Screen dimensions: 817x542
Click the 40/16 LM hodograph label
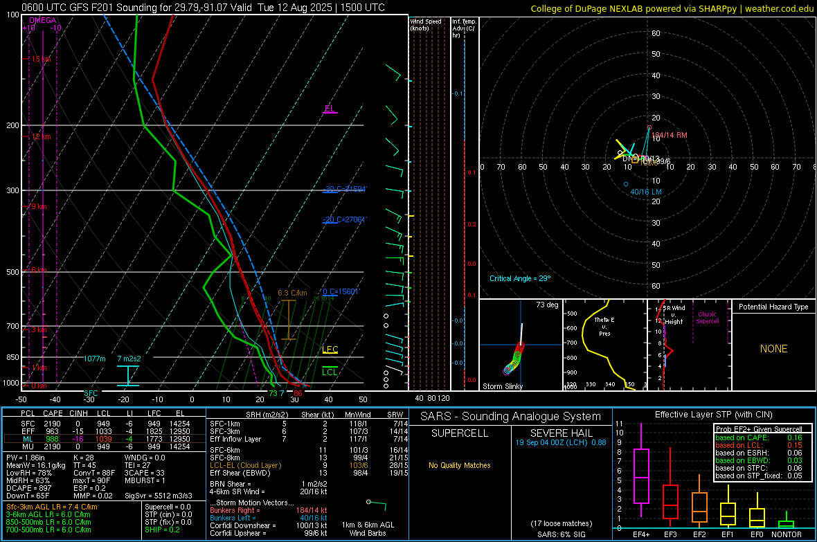(x=646, y=192)
